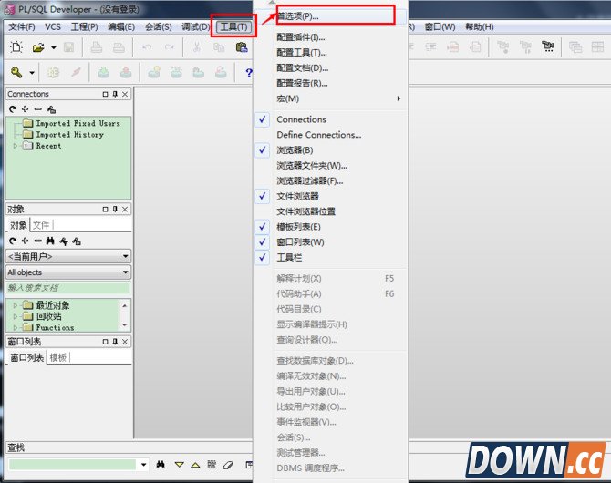611x483 pixels.
Task: Pin the 窗口列表 panel
Action: tap(115, 342)
